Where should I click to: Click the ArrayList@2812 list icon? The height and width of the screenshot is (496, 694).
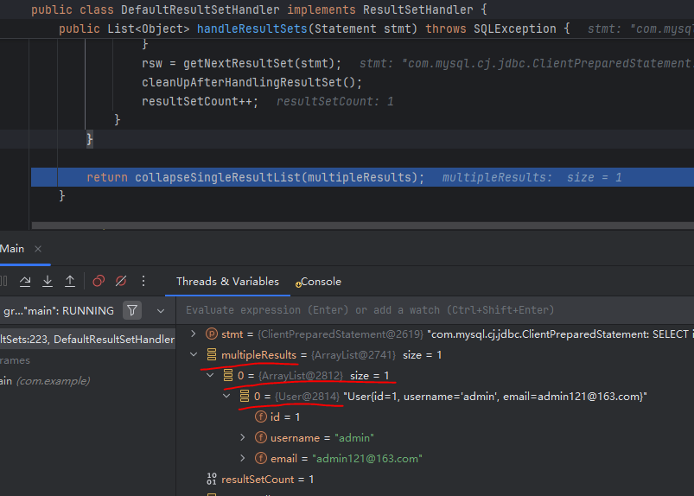pos(228,375)
